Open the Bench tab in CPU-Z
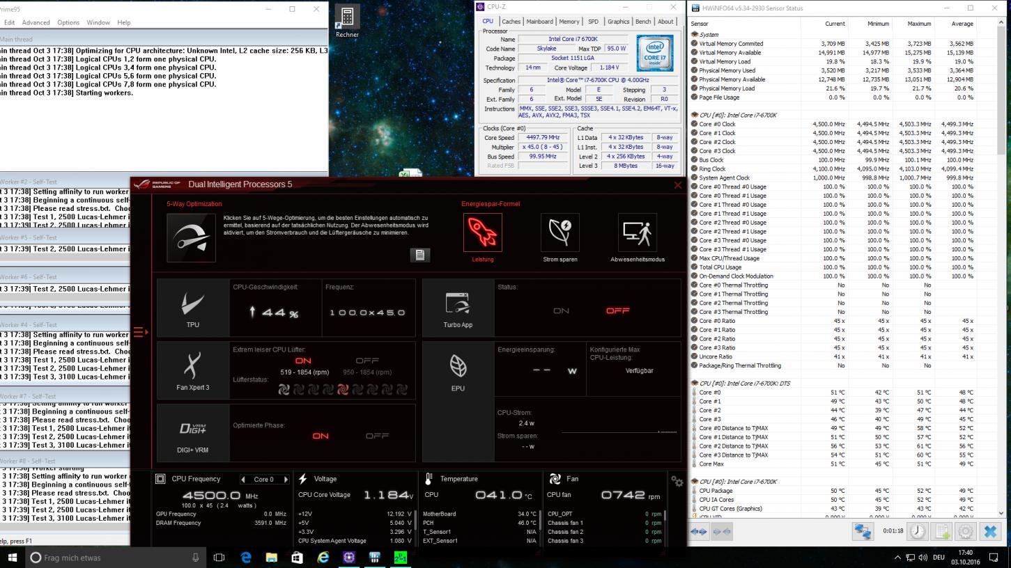The width and height of the screenshot is (1011, 568). coord(643,22)
